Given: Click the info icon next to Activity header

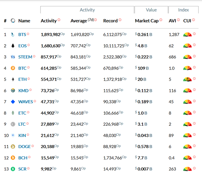Looking at the screenshot, I should click(x=59, y=20).
